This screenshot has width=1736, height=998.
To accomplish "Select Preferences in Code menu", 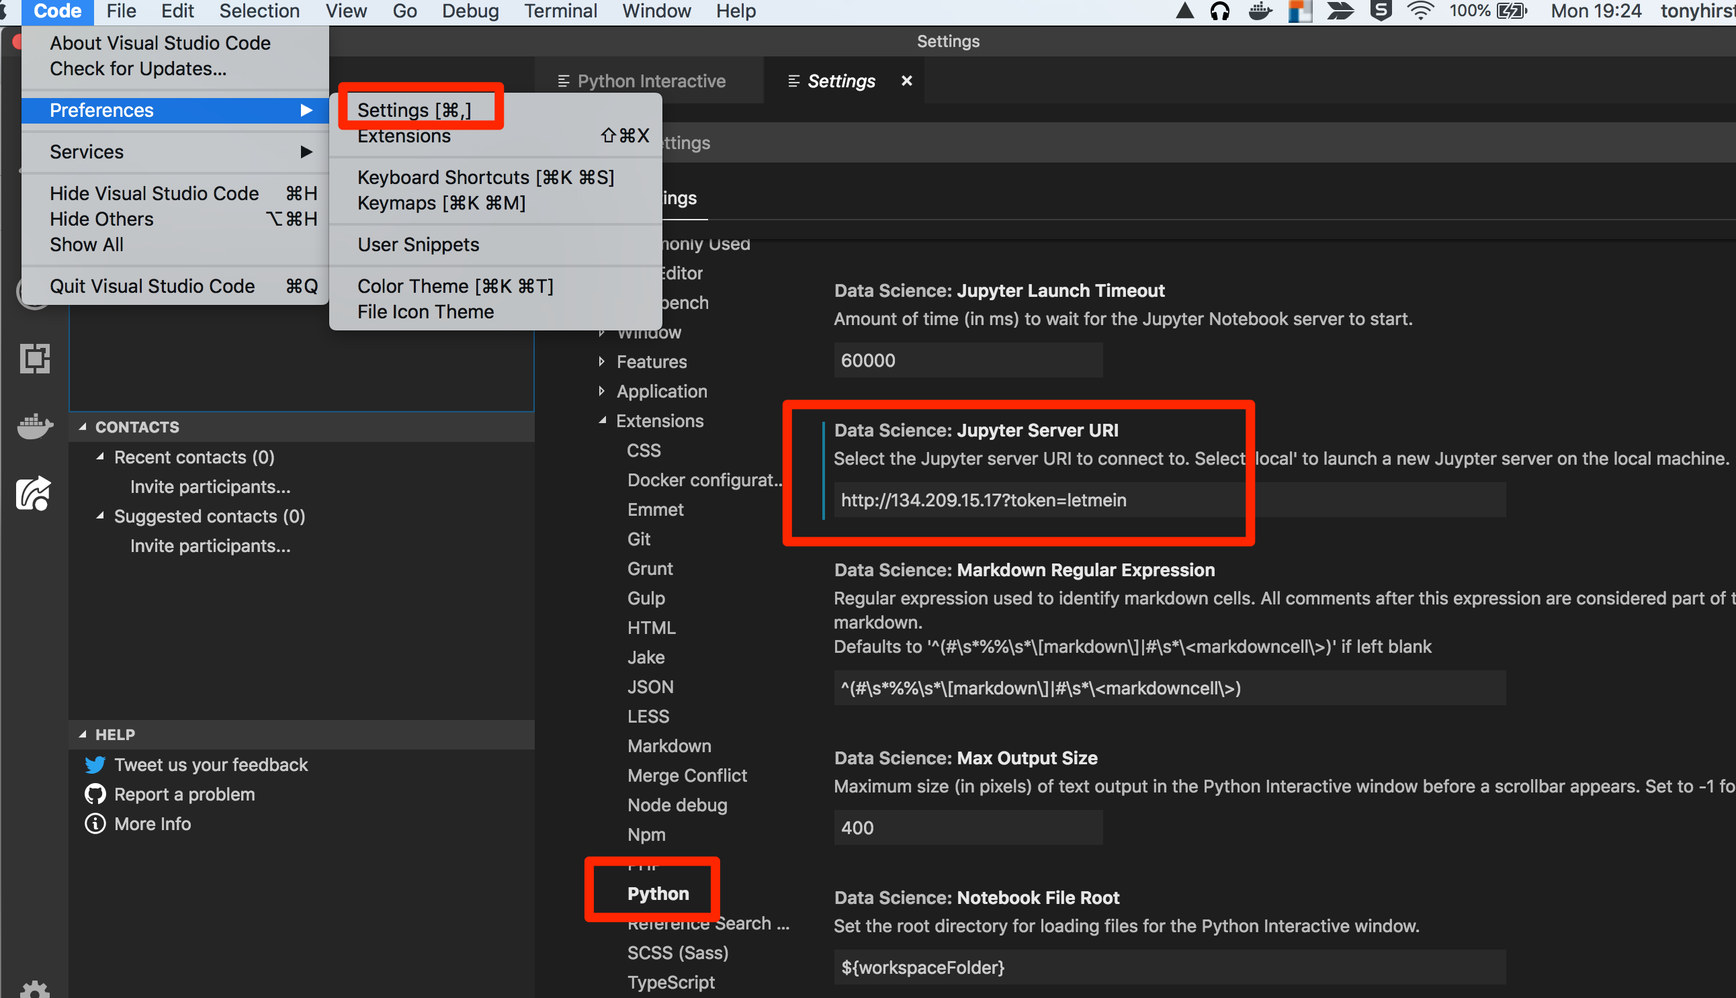I will coord(175,110).
